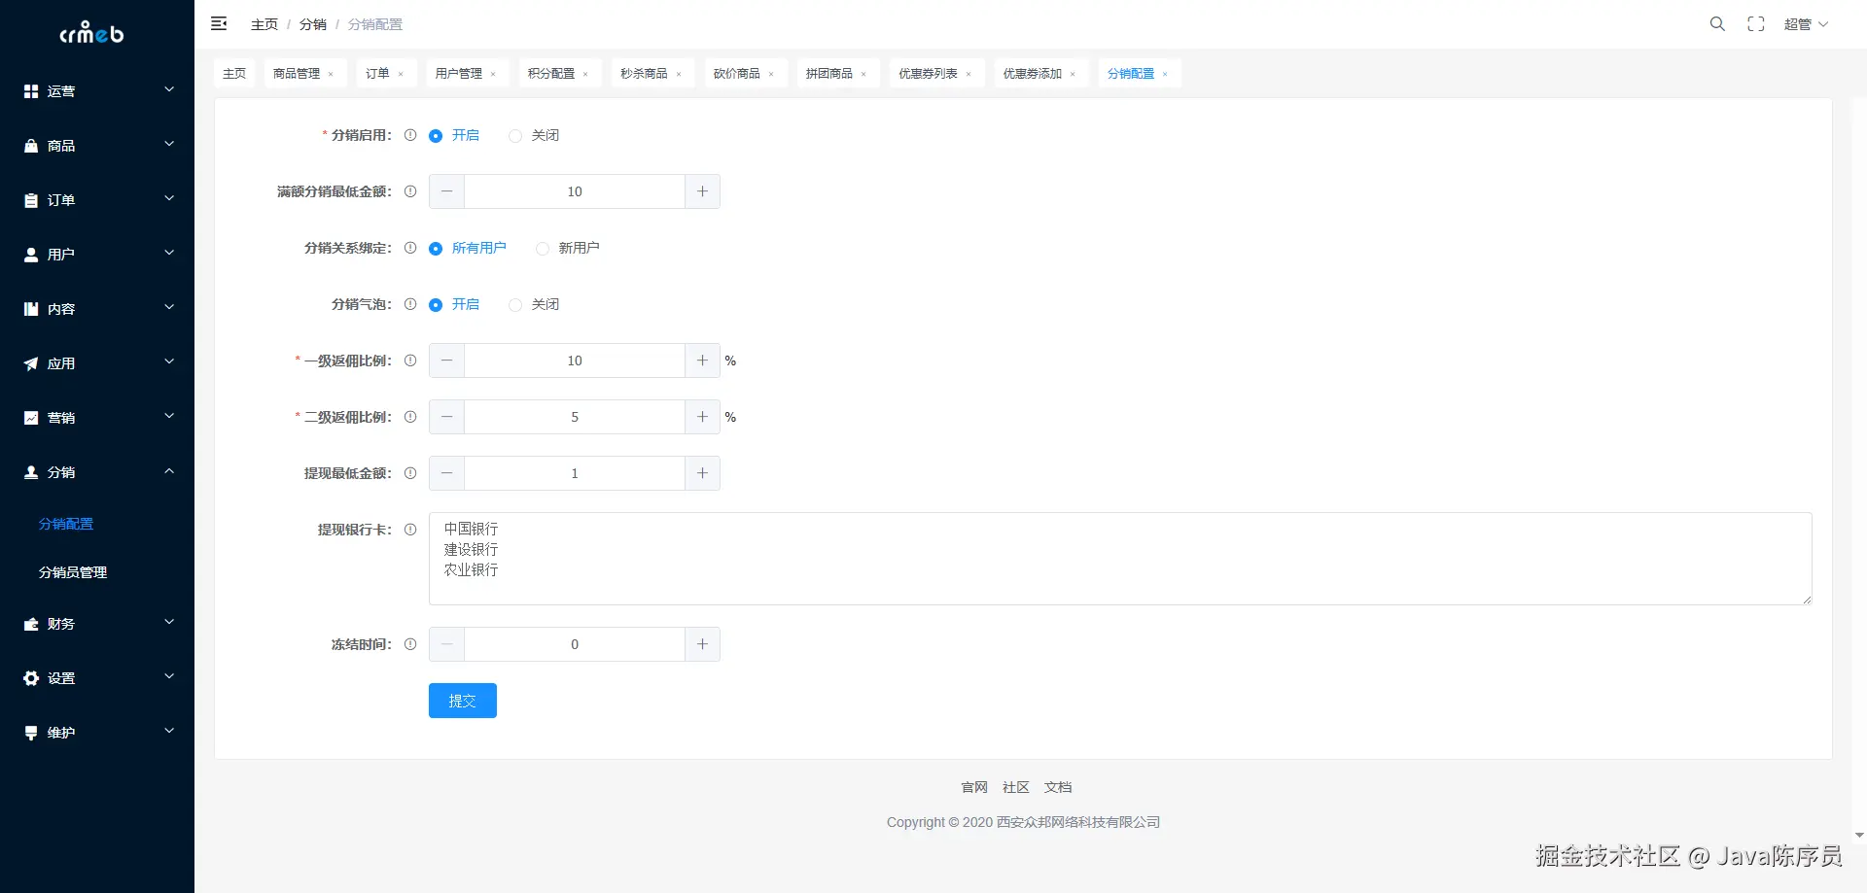Submit the form with 提交 button

point(463,701)
